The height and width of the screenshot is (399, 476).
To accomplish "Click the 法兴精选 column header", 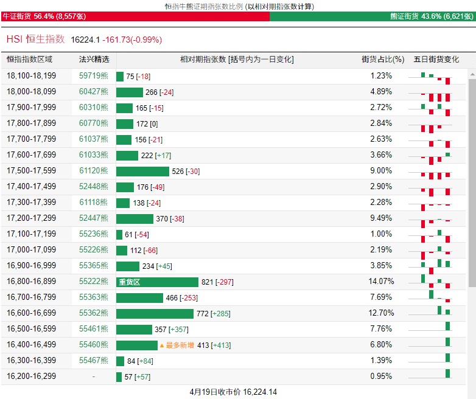I will 94,60.
